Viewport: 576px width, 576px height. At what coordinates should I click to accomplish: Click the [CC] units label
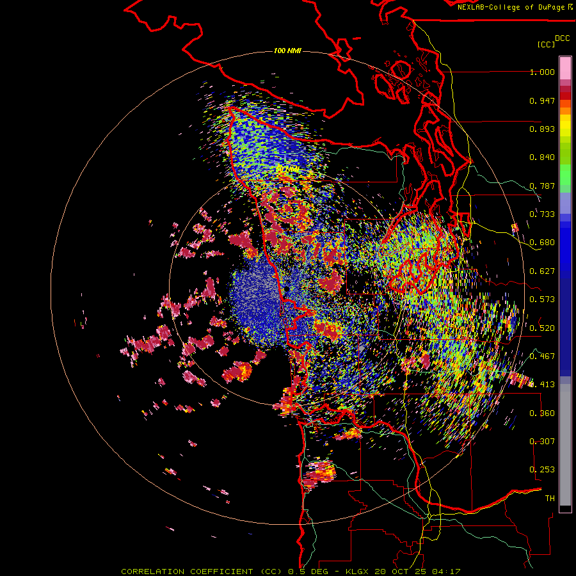[x=547, y=44]
